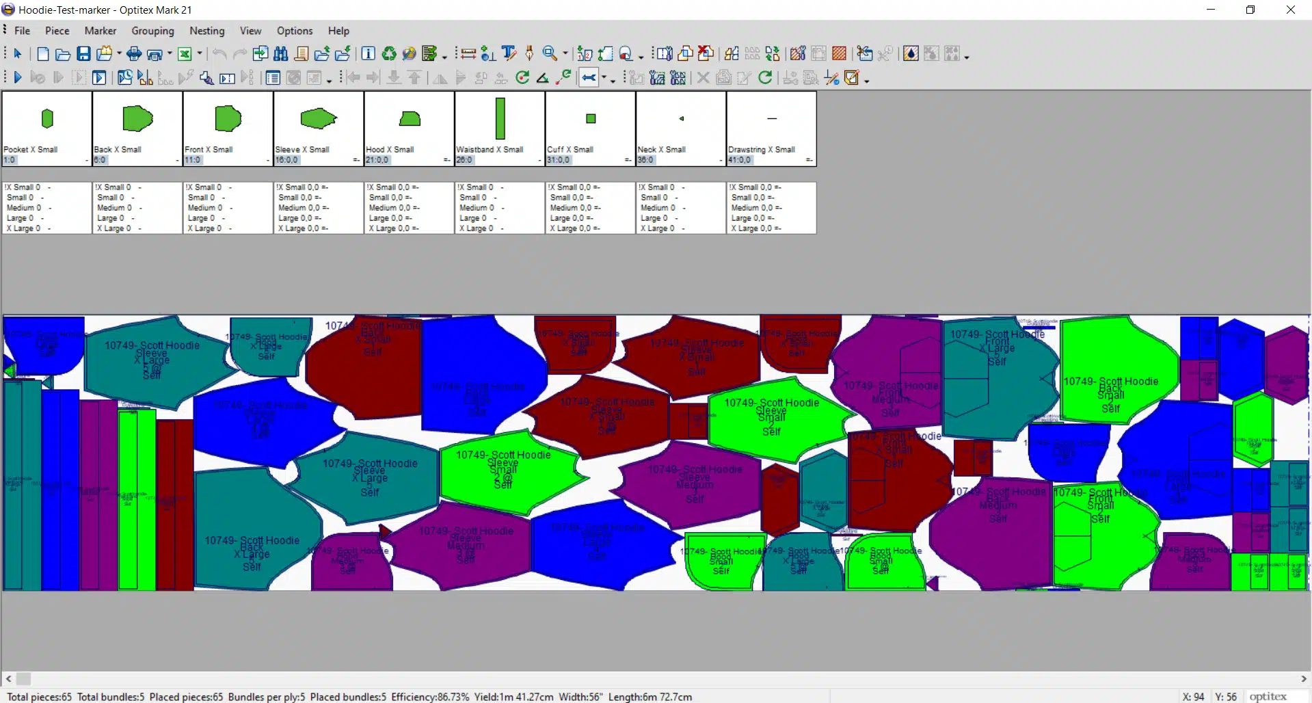This screenshot has height=703, width=1312.
Task: Select the Waistband X Small piece thumbnail
Action: [500, 129]
